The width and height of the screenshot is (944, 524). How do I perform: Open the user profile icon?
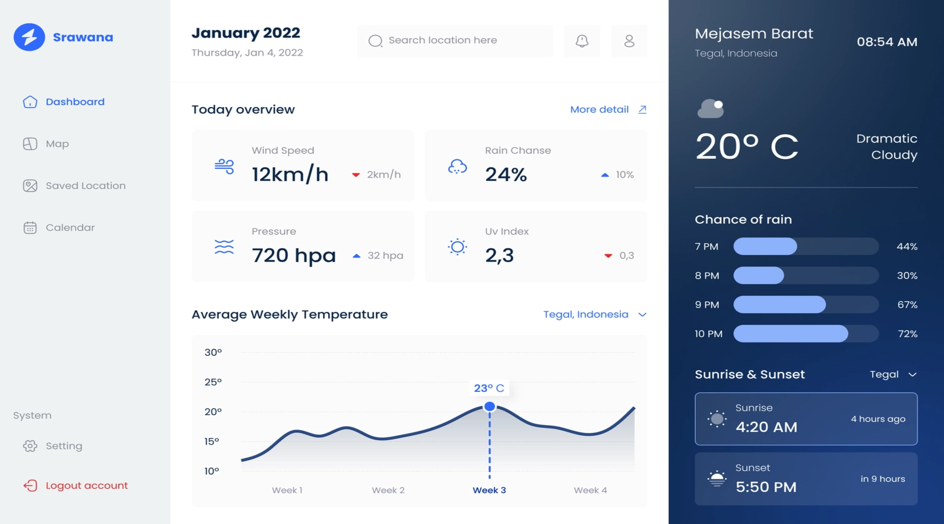(x=629, y=41)
